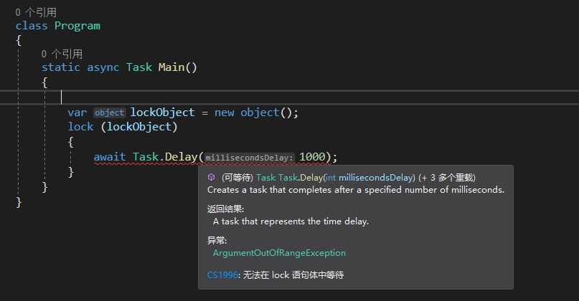The width and height of the screenshot is (579, 301).
Task: Click the Main method name
Action: [171, 67]
